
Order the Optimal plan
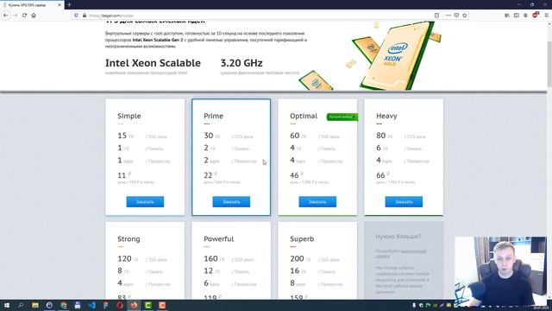pos(317,201)
